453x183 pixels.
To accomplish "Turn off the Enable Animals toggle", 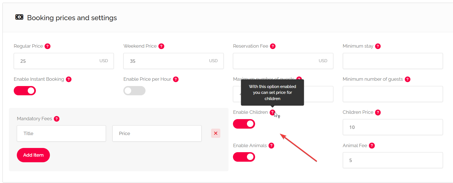I will tap(244, 157).
